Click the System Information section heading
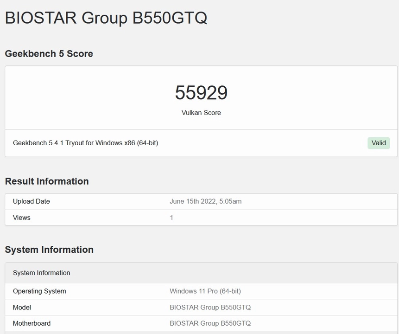This screenshot has height=334, width=399. (49, 250)
